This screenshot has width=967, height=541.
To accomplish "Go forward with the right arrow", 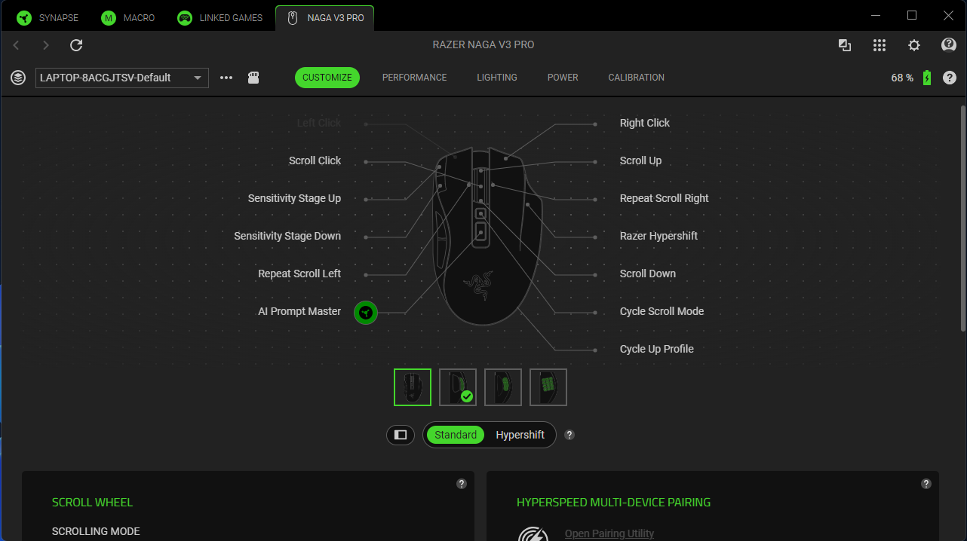I will click(45, 45).
